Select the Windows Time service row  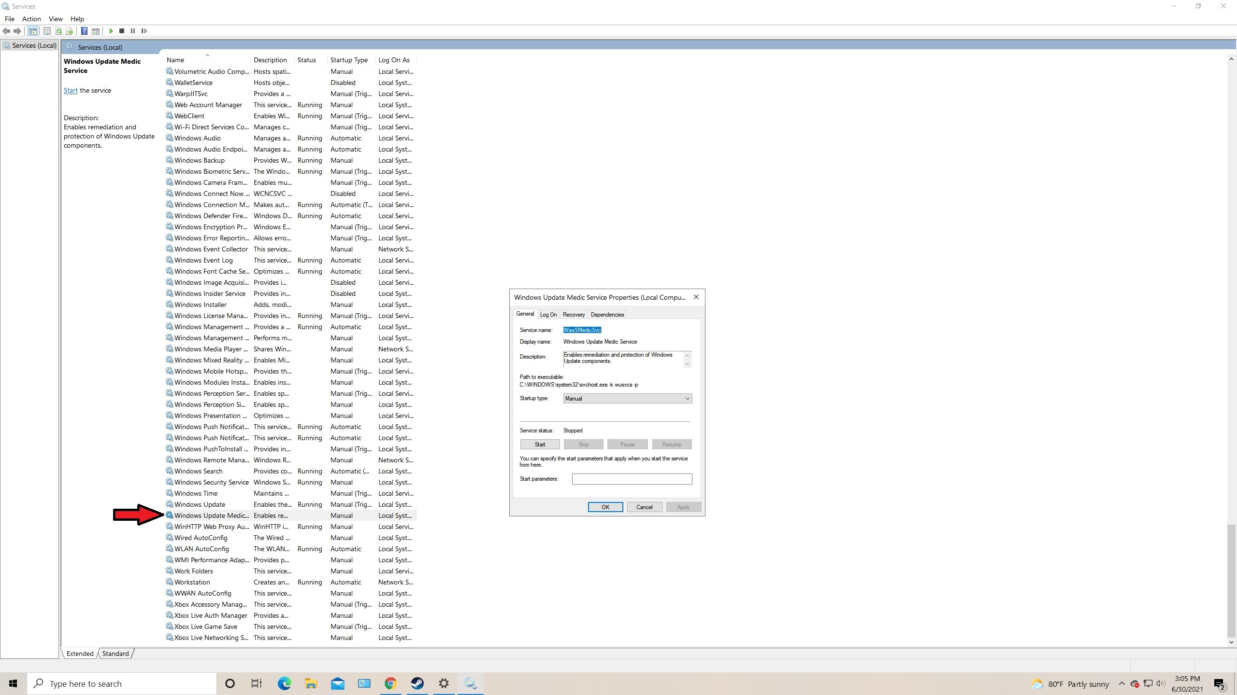click(x=290, y=493)
